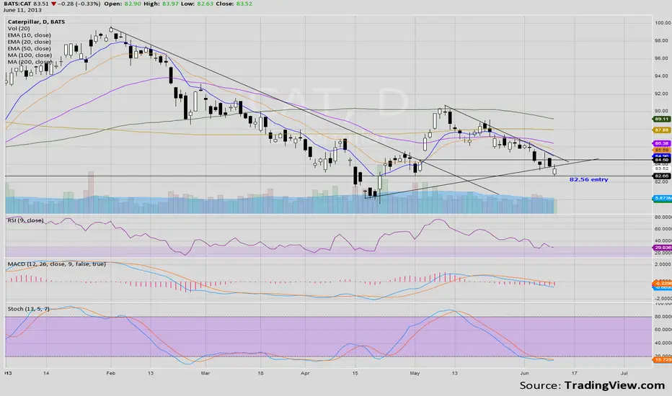This screenshot has height=396, width=672.
Task: Click the Jul label on time axis
Action: pyautogui.click(x=624, y=373)
